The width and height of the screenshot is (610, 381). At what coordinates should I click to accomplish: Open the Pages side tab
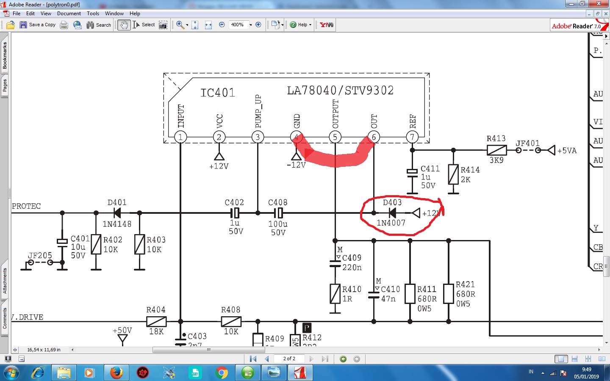(5, 86)
